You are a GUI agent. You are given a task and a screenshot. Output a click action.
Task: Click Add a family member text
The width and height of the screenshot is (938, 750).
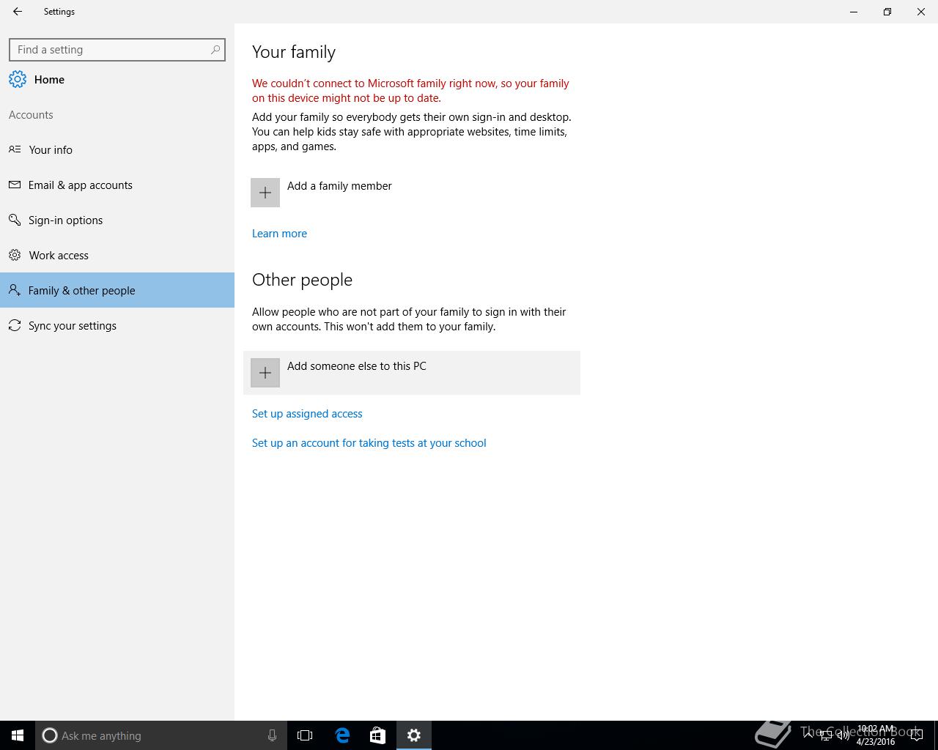click(x=339, y=186)
